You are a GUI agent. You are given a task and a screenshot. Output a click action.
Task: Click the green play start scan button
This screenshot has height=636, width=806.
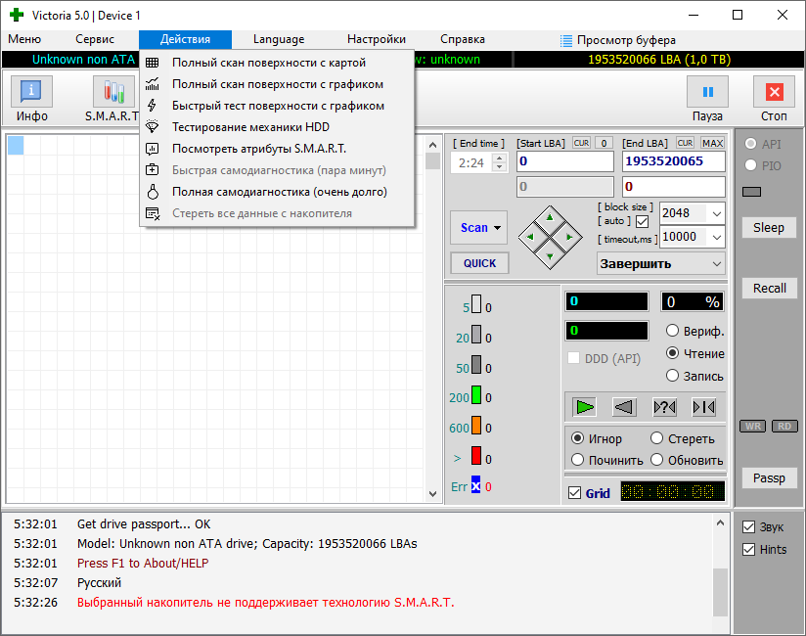tap(584, 407)
